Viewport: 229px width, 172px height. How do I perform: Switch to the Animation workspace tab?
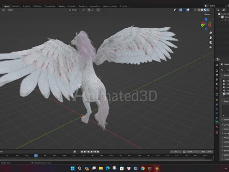click(x=72, y=6)
